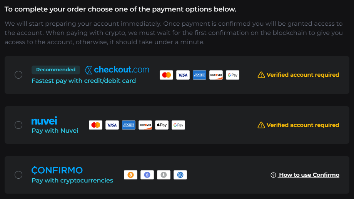Select the checkout.com payment radio button
Screen dimensions: 354x199
(x=18, y=75)
